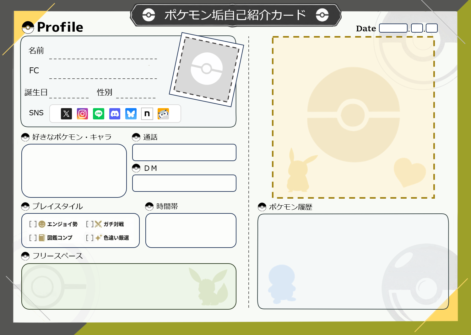
Task: Check the ガチ対戦 bracket checkbox
Action: coord(90,224)
